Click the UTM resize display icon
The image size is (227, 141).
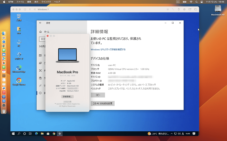coord(173,9)
